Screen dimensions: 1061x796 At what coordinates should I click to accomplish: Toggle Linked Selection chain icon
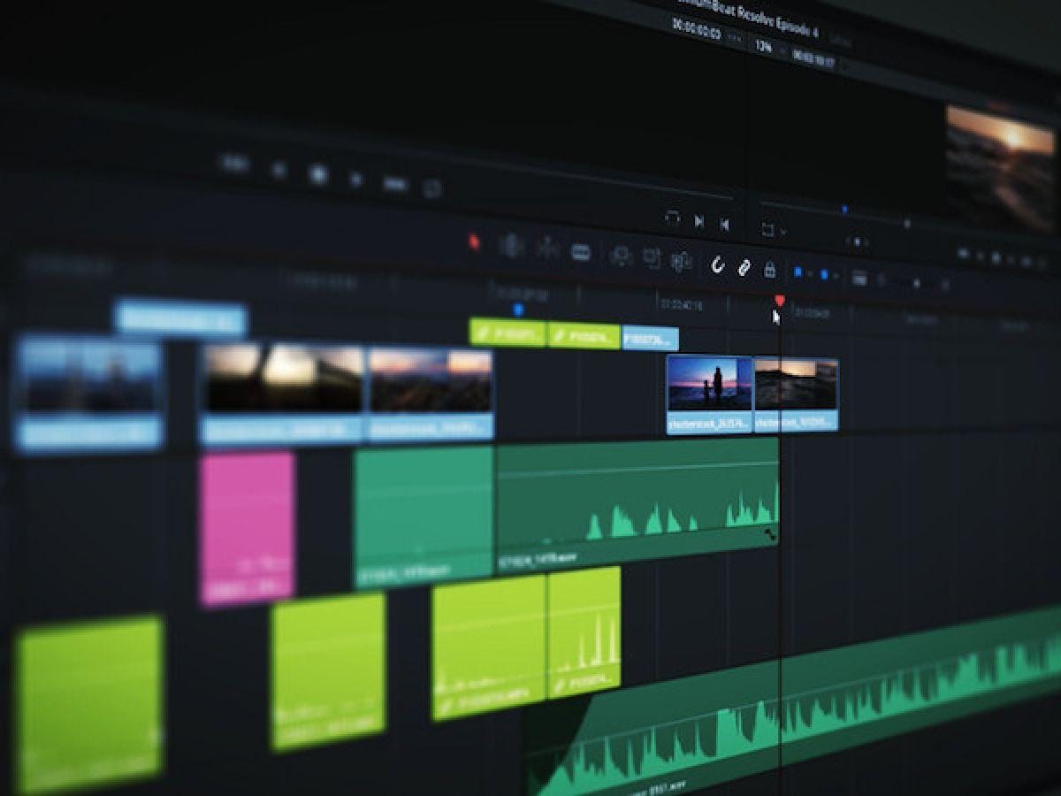point(744,267)
